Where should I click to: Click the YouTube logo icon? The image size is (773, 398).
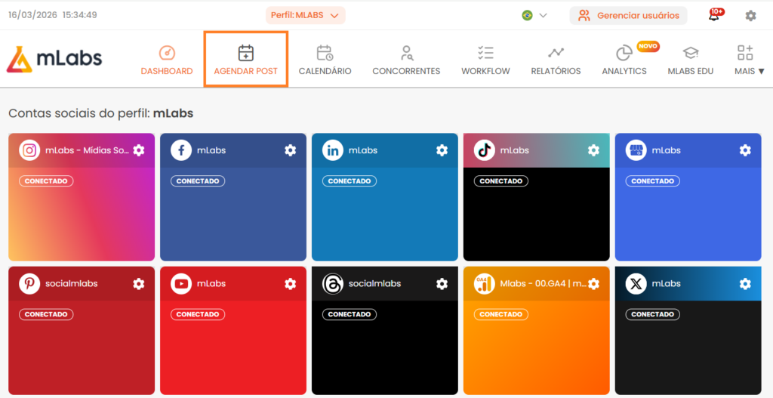point(181,283)
